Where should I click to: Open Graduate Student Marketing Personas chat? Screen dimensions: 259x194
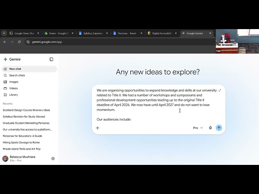(26, 123)
